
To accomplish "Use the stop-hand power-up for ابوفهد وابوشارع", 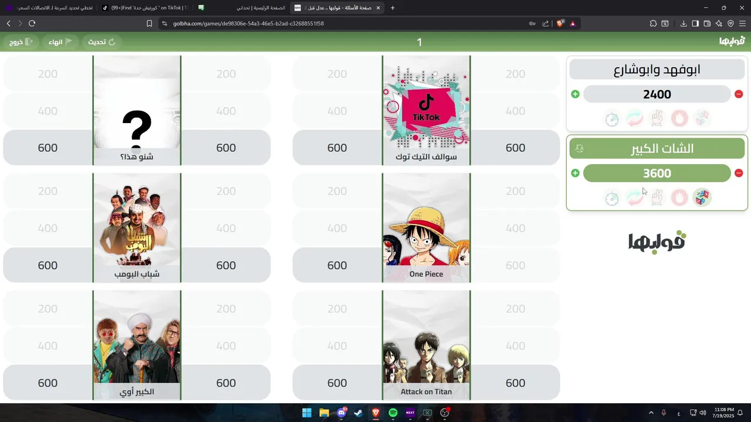I will point(679,119).
